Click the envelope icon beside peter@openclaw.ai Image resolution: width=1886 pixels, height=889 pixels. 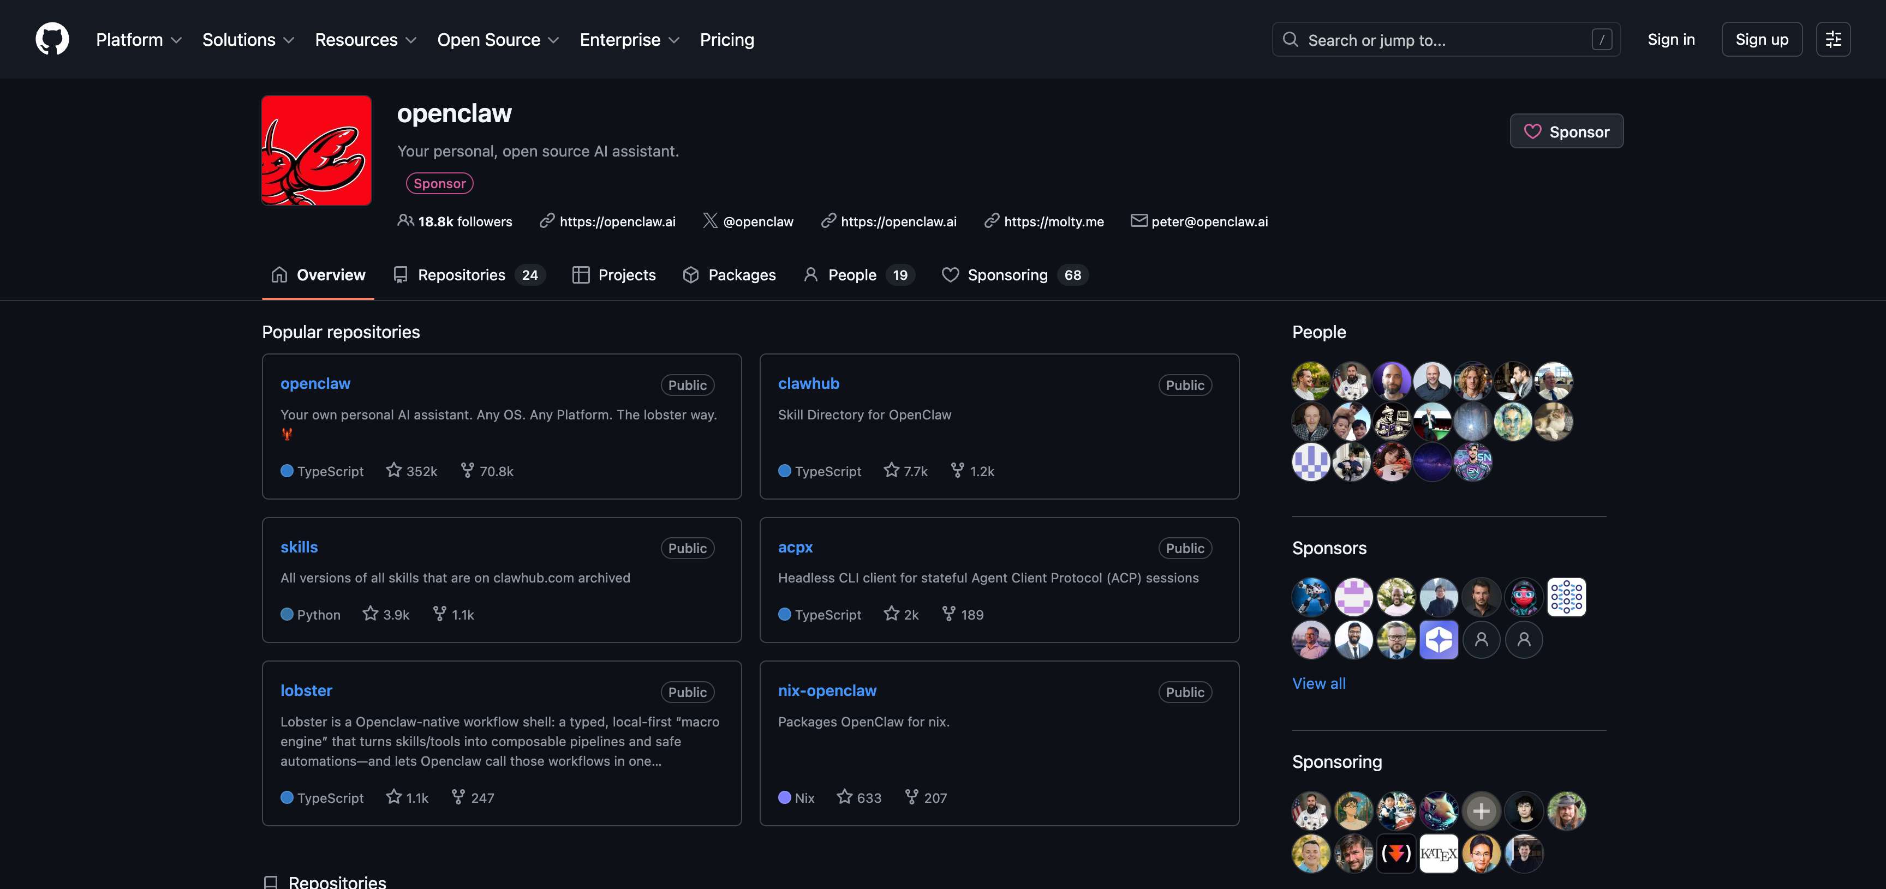point(1138,220)
